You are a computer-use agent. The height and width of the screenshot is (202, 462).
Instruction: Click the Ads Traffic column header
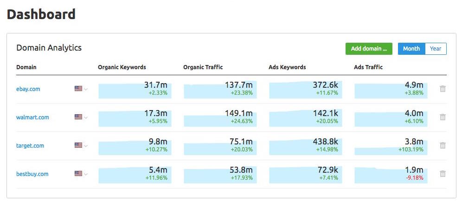368,67
